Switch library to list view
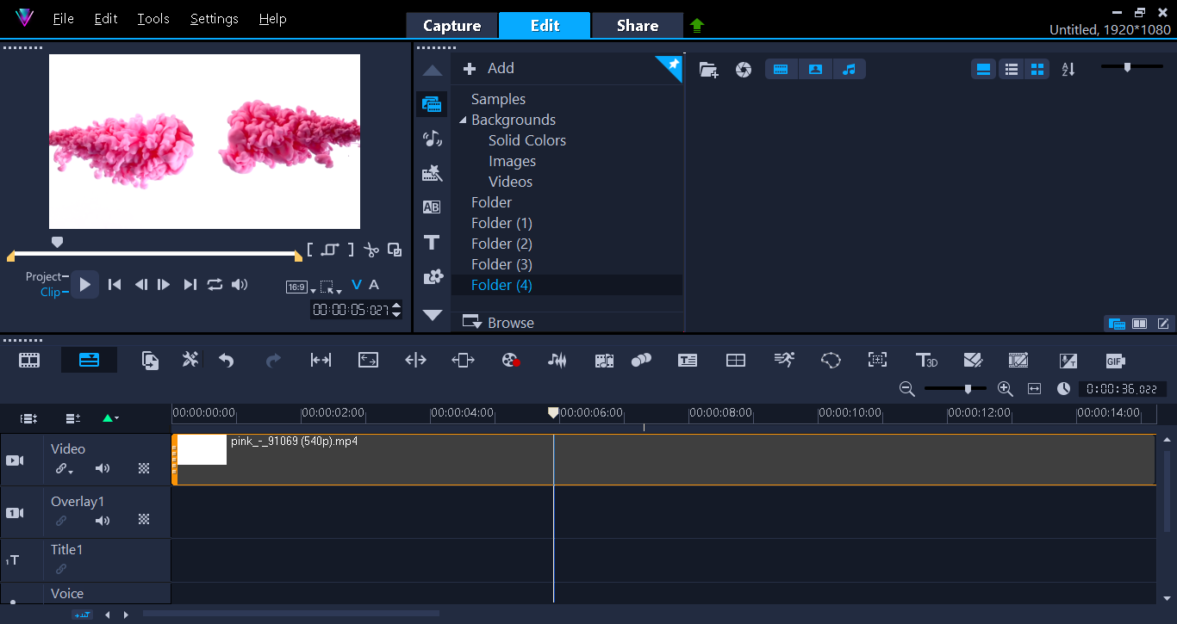This screenshot has height=624, width=1177. pos(1011,69)
